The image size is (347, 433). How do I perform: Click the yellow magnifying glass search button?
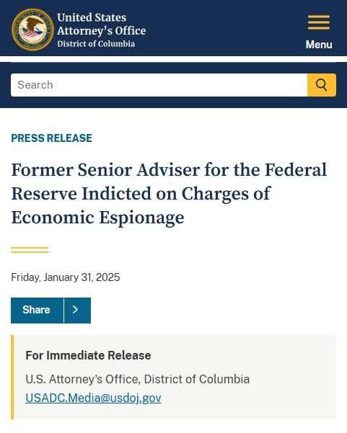322,85
